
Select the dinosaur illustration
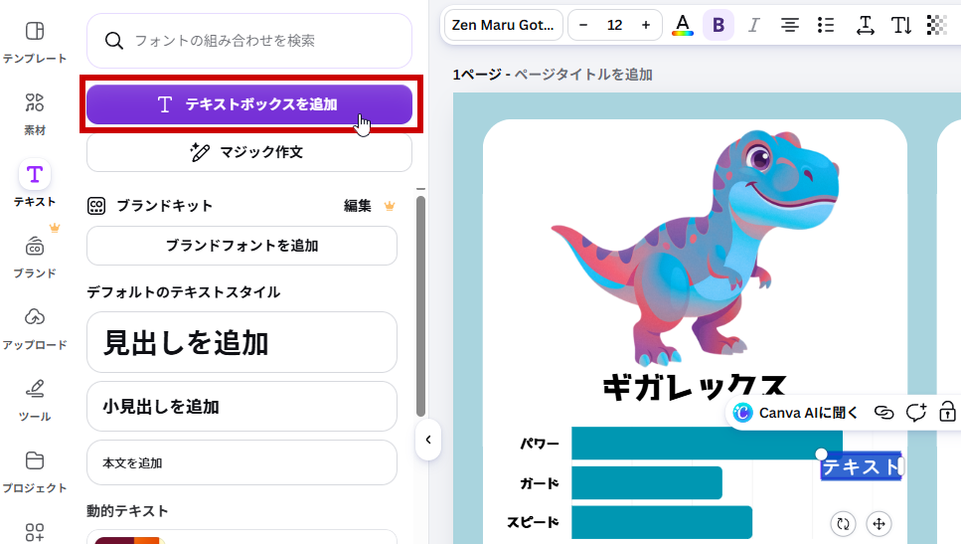(x=695, y=248)
